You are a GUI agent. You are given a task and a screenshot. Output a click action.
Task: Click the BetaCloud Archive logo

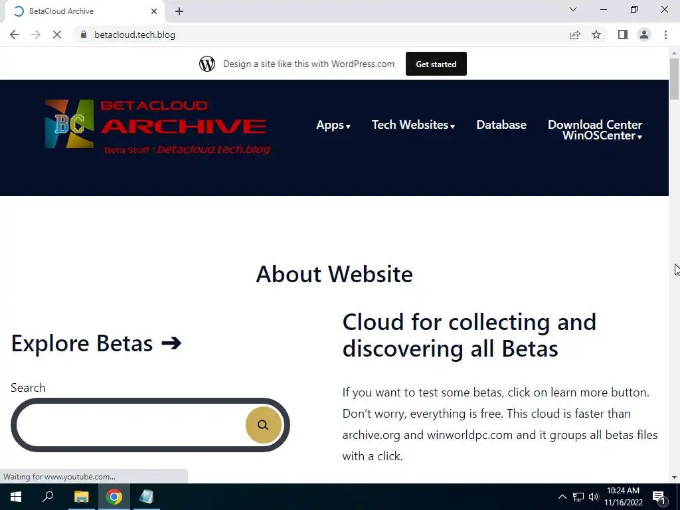point(158,127)
